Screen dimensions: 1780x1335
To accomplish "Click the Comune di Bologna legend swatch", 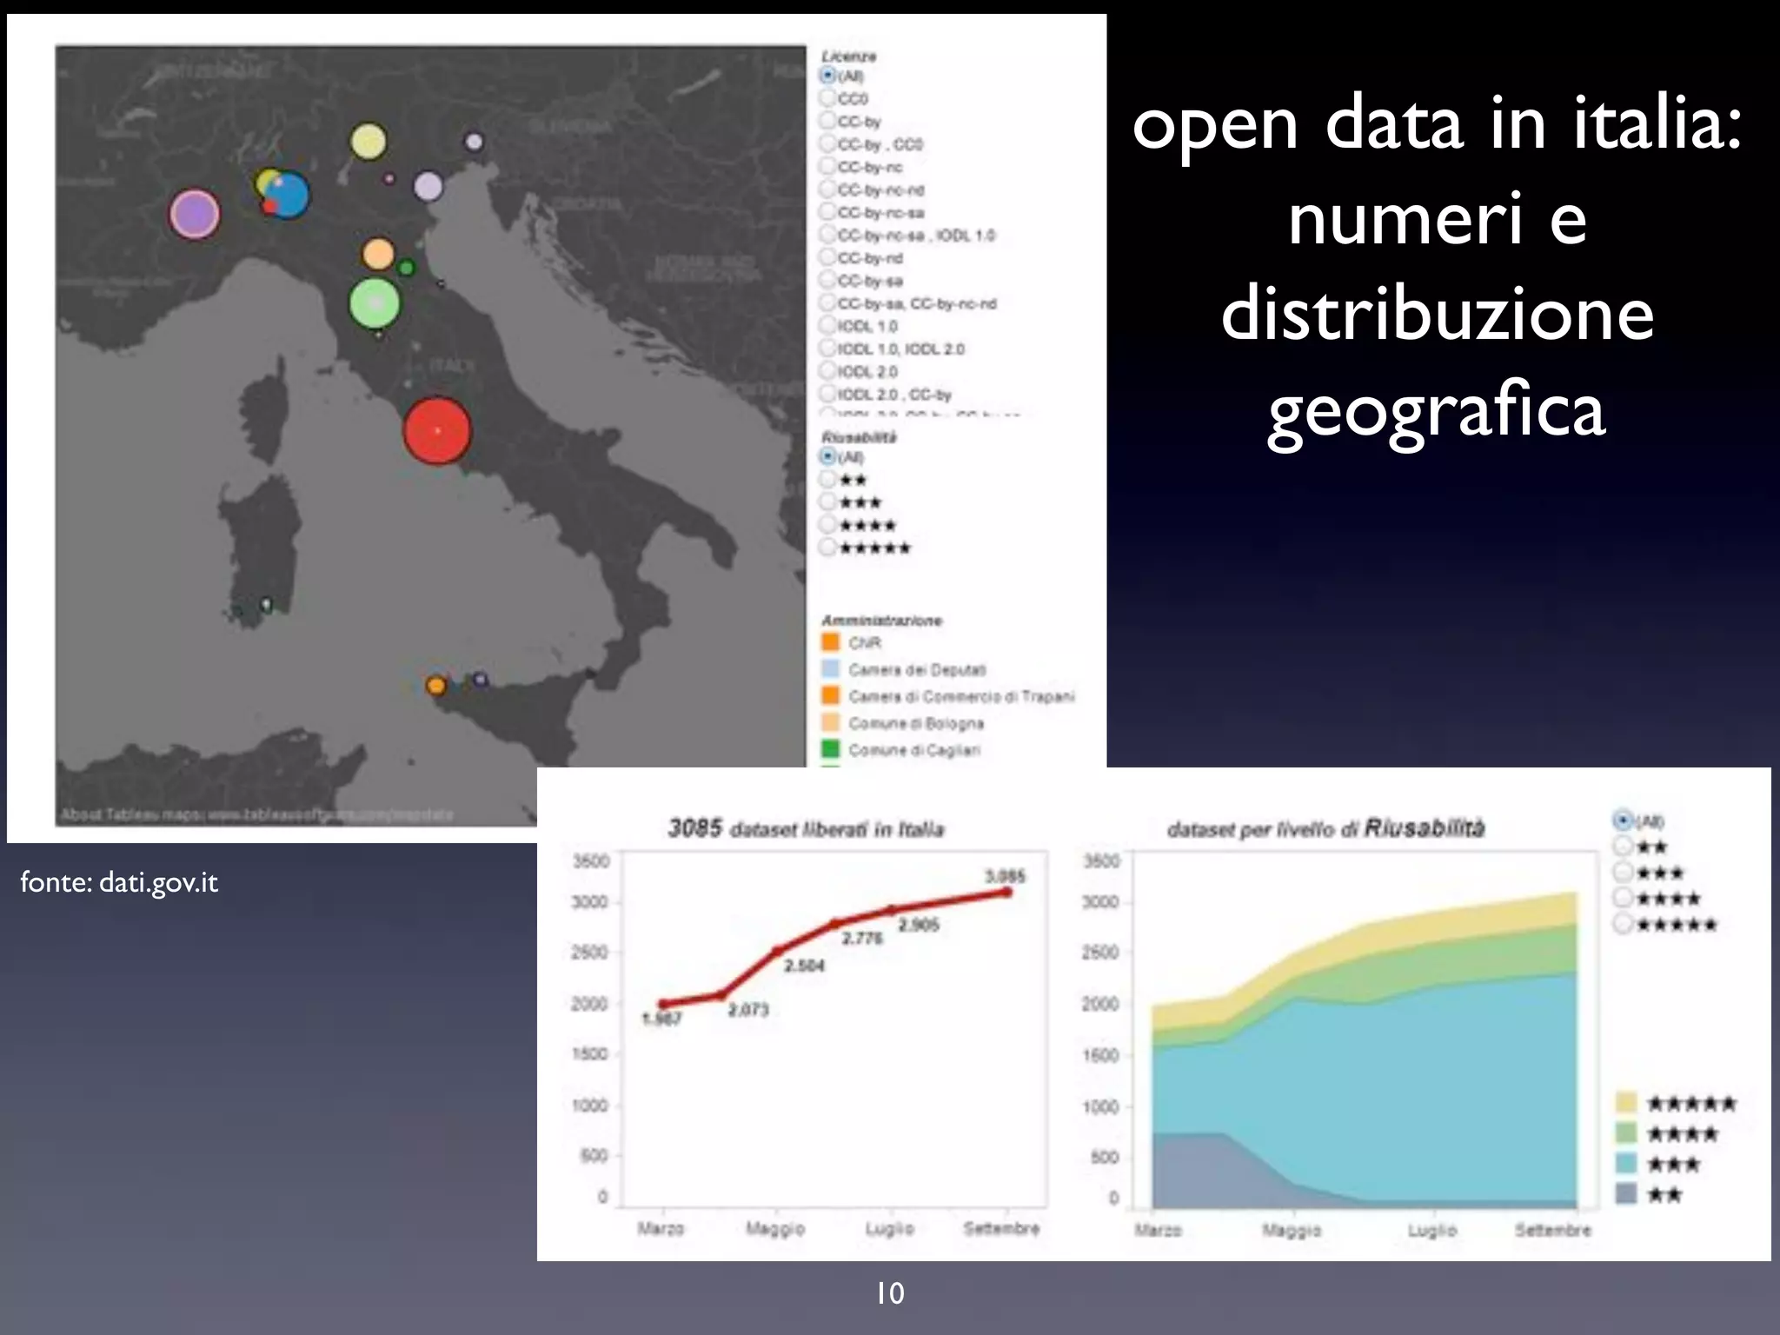I will 831,722.
